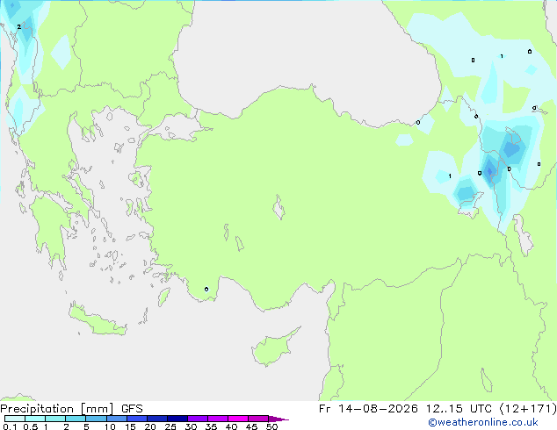The image size is (557, 430).
Task: Click the "(12+171)" forecast offset text
Action: (x=528, y=409)
